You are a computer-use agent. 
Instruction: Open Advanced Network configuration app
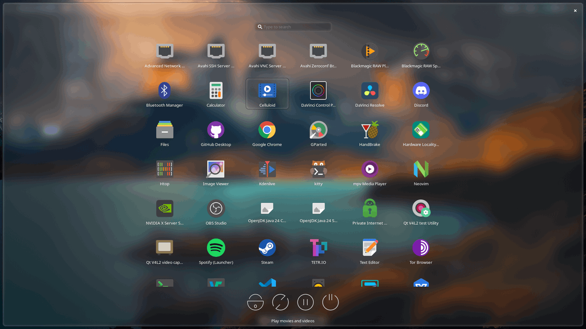point(165,55)
